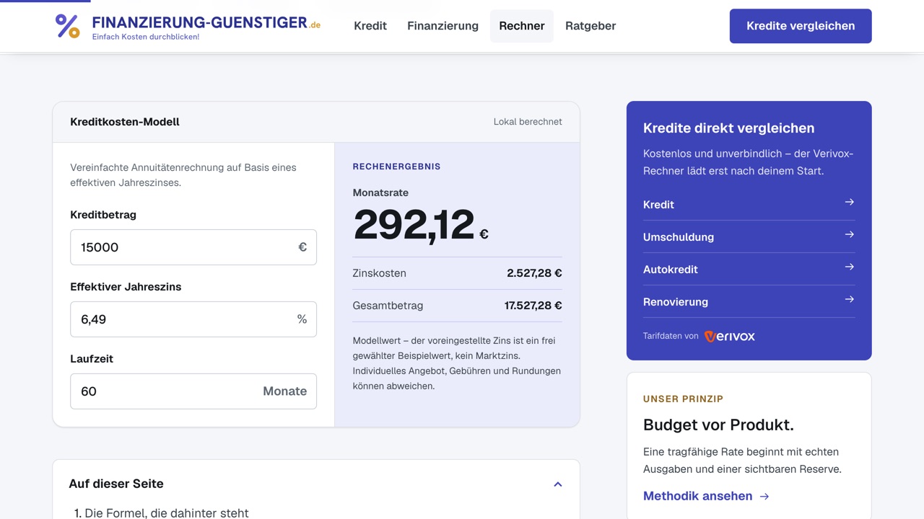The image size is (924, 519).
Task: Click the UNSER PRINZIP label
Action: click(683, 399)
